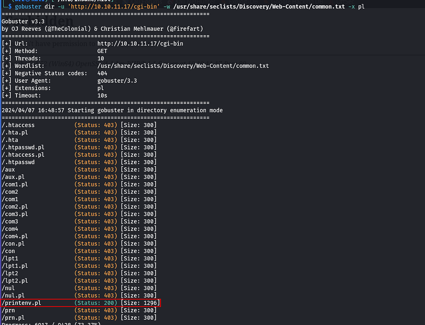The image size is (425, 325).
Task: Click the /com3 result without extension
Action: (79, 221)
